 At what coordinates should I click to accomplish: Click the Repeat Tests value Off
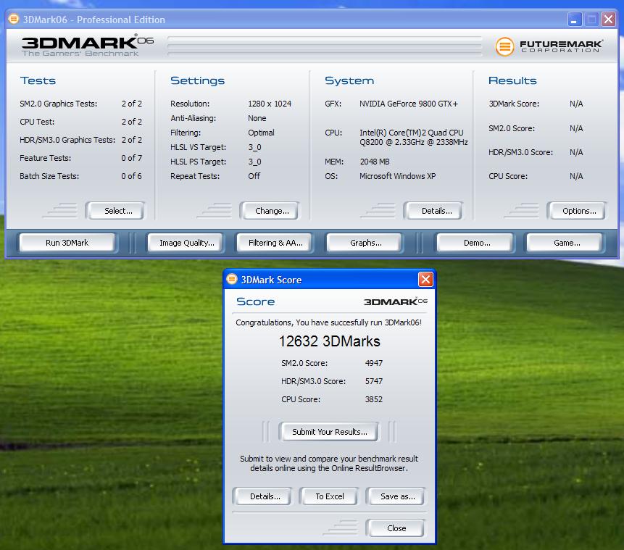(254, 176)
